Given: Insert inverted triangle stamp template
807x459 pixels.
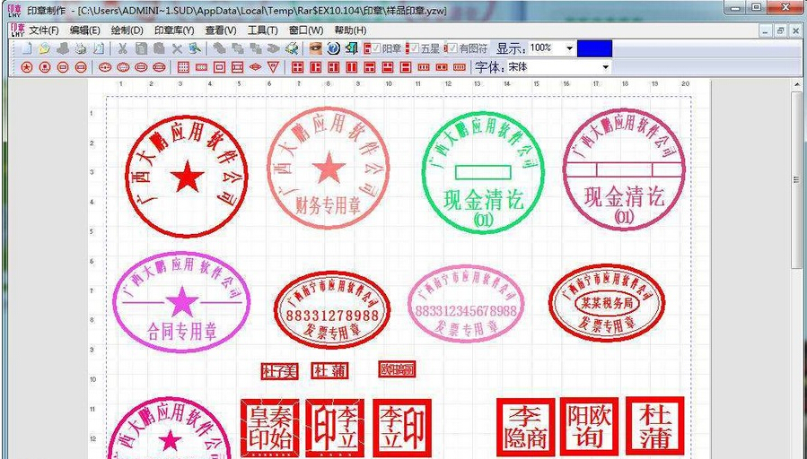Looking at the screenshot, I should (273, 67).
